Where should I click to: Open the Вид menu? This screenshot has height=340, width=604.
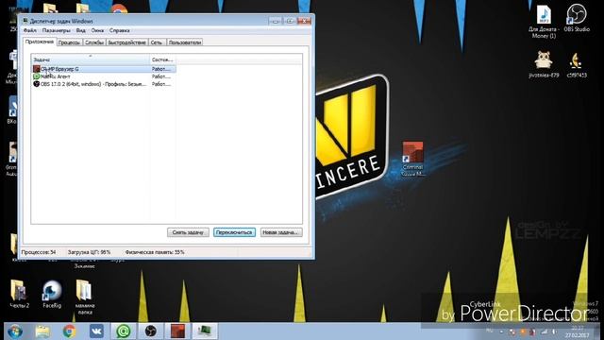(80, 30)
